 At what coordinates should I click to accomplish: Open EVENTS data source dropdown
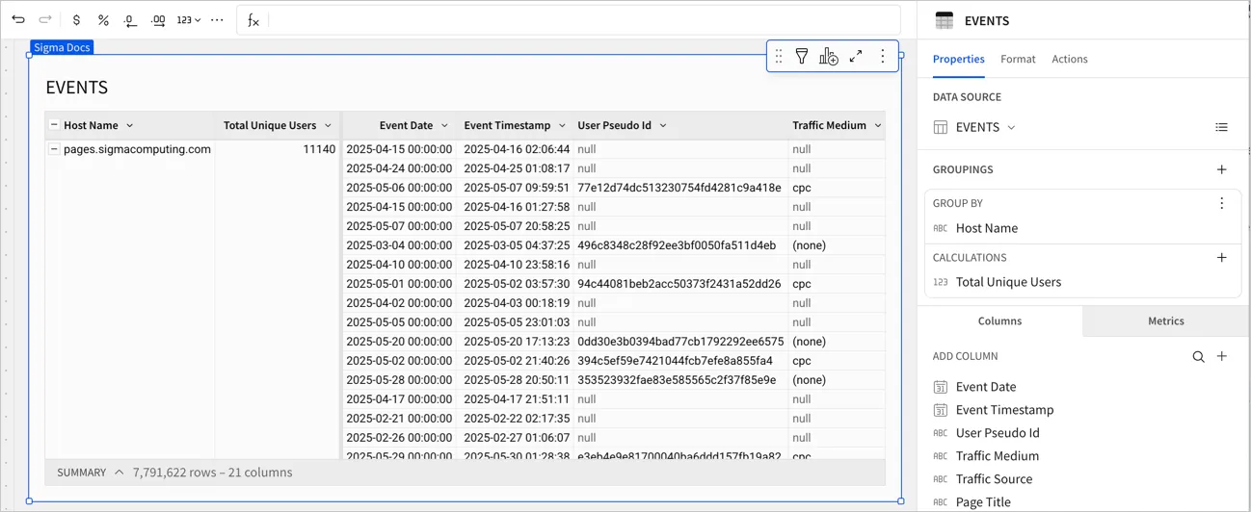(975, 127)
